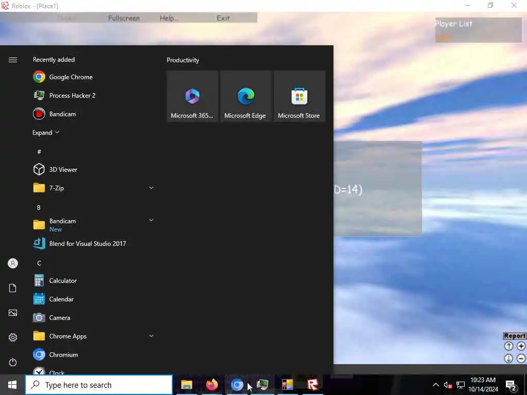Screen dimensions: 527x395
Task: Click the B letter index header
Action: tap(39, 208)
